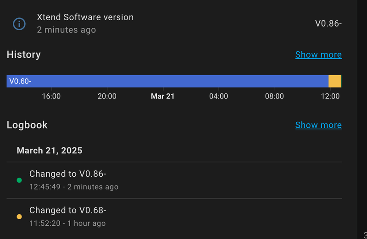Open Show more link for Logbook
367x239 pixels.
[318, 125]
